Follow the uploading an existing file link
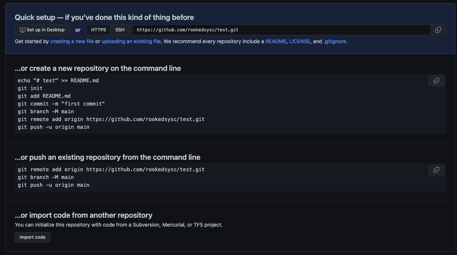 click(x=131, y=41)
